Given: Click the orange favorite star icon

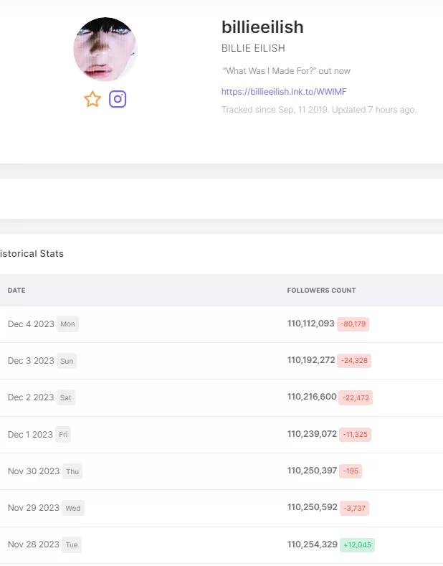Looking at the screenshot, I should (x=92, y=99).
